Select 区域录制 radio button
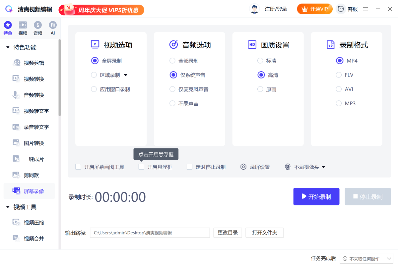Viewport: 398px width, 266px height. point(94,75)
